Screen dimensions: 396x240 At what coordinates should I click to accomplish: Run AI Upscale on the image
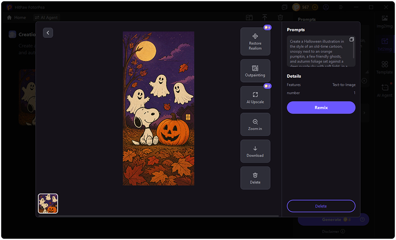click(x=255, y=98)
